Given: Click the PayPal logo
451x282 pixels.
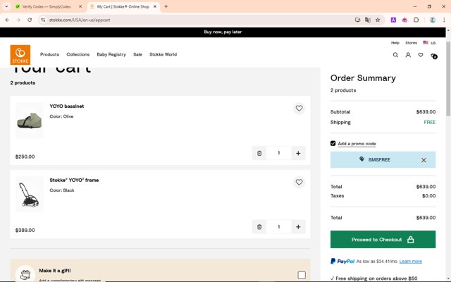Looking at the screenshot, I should [x=342, y=262].
